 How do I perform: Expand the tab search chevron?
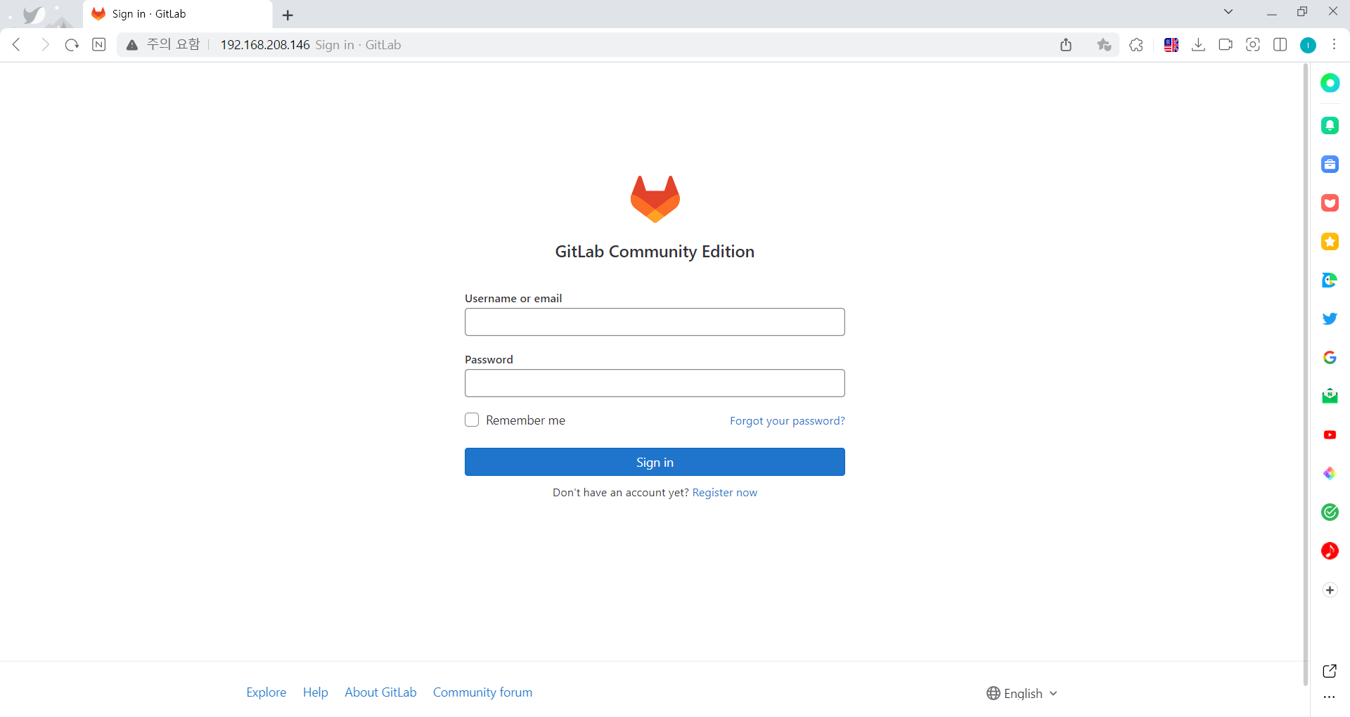1228,12
